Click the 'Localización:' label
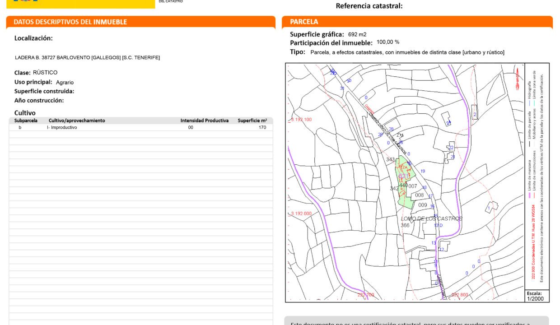Image resolution: width=560 pixels, height=325 pixels. point(33,38)
